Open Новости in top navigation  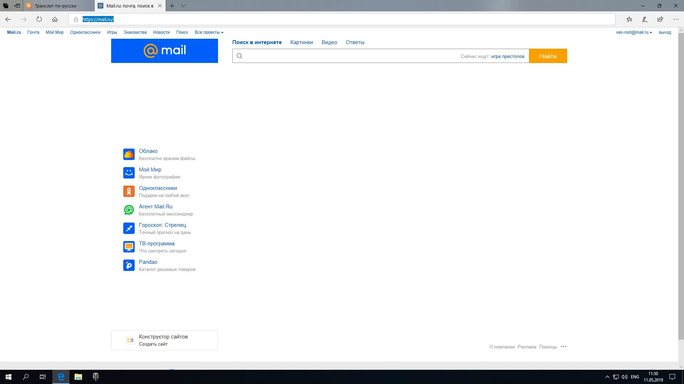point(161,32)
